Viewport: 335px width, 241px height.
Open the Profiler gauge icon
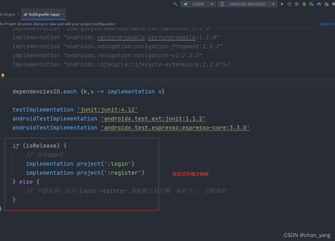tap(319, 4)
